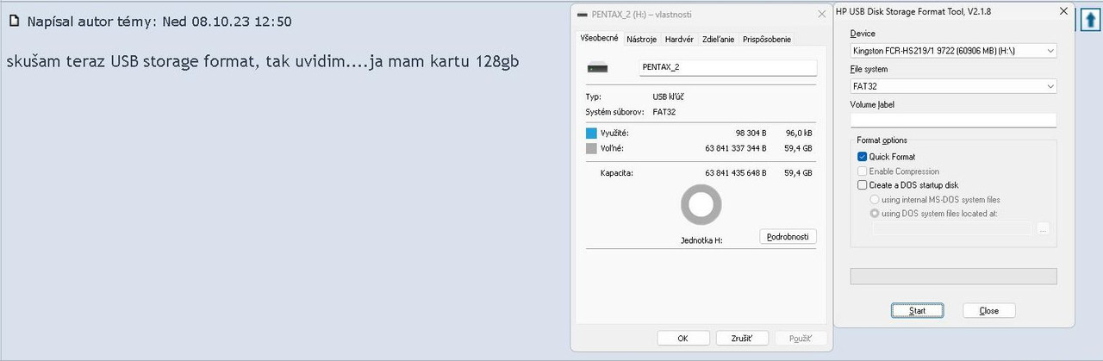This screenshot has height=361, width=1103.
Task: Click the Close button in HP format tool
Action: pos(989,310)
